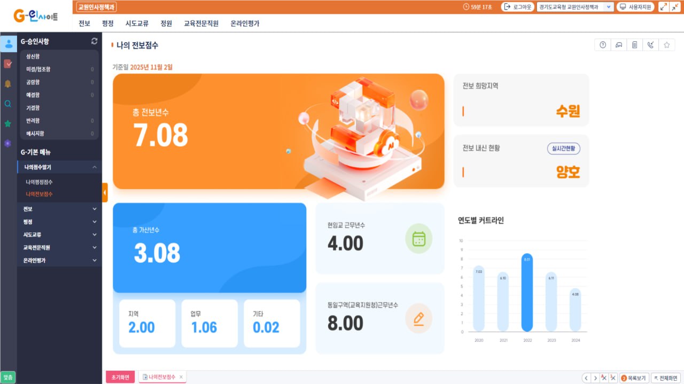This screenshot has height=384, width=684.
Task: Click the refresh icon beside G-승인사항
Action: (x=95, y=41)
